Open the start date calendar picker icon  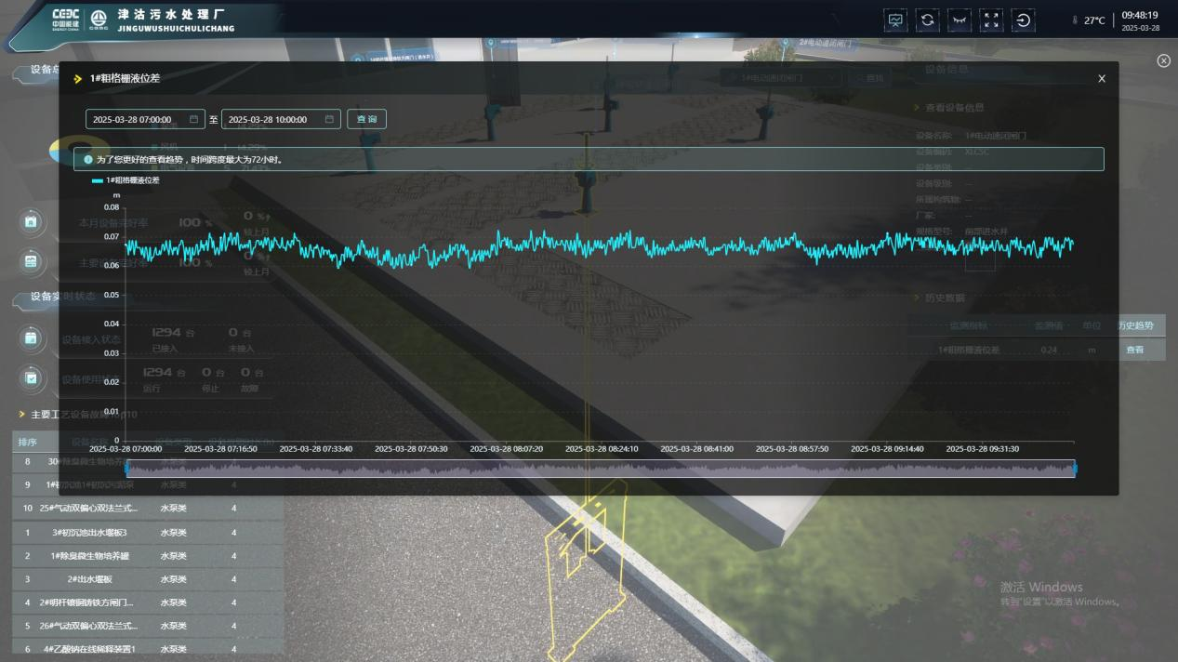pyautogui.click(x=194, y=119)
